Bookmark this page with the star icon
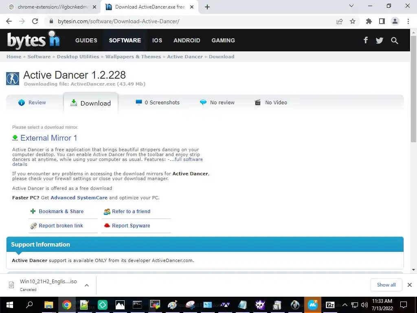Viewport: 417px width, 313px height. (x=353, y=21)
